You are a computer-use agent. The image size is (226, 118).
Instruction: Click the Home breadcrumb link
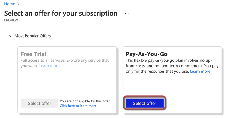10,4
